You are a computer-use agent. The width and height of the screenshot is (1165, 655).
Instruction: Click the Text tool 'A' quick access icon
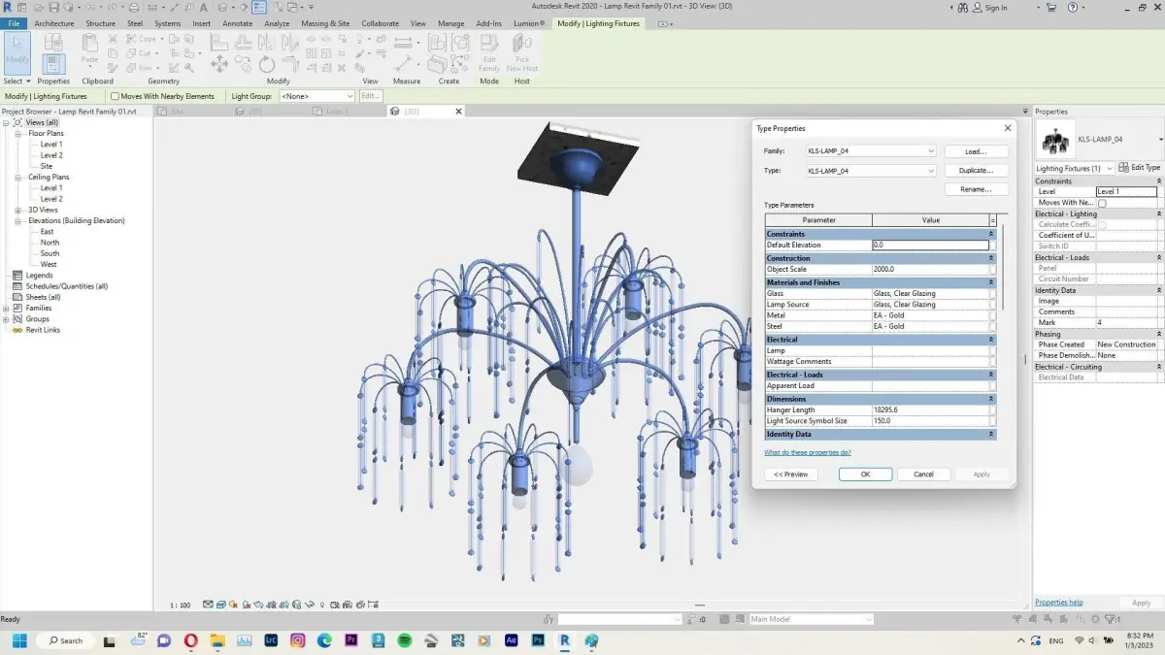point(206,7)
